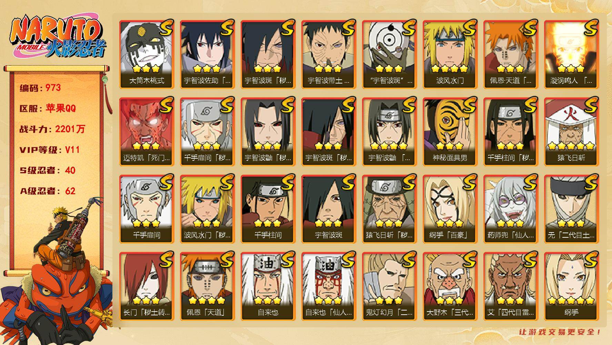The height and width of the screenshot is (345, 612).
Task: Choose the 猿飞日斩 five-star card
Action: pyautogui.click(x=571, y=131)
